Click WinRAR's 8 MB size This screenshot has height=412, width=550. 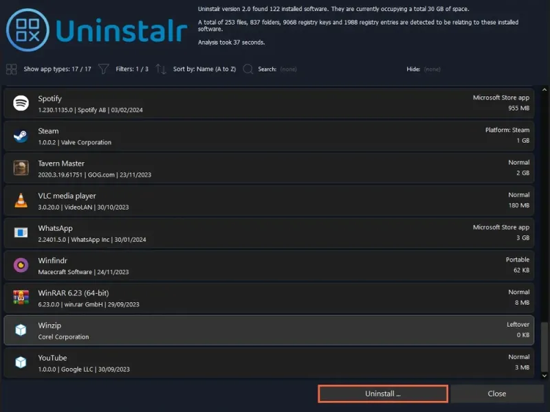pyautogui.click(x=522, y=303)
